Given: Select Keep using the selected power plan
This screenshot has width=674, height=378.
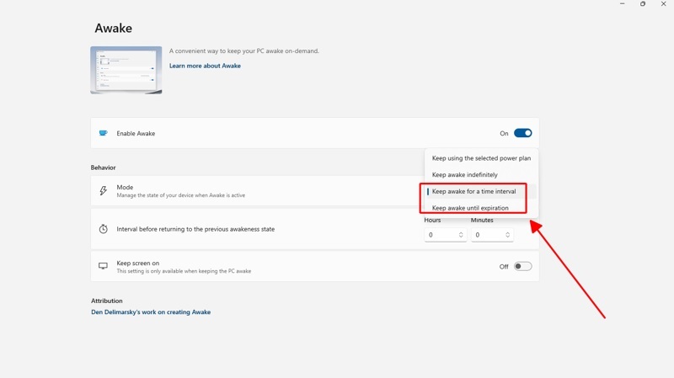Looking at the screenshot, I should [x=481, y=158].
